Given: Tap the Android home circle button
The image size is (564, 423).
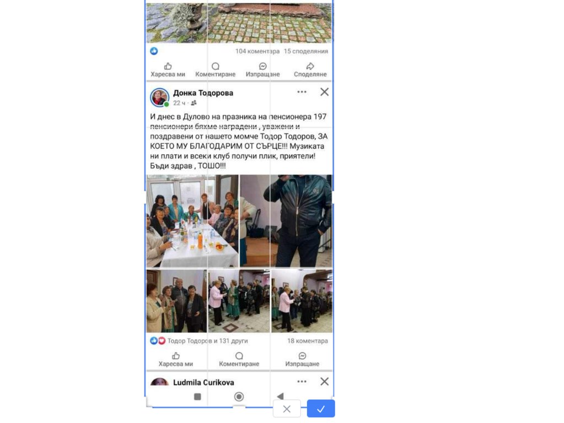Looking at the screenshot, I should coord(239,397).
